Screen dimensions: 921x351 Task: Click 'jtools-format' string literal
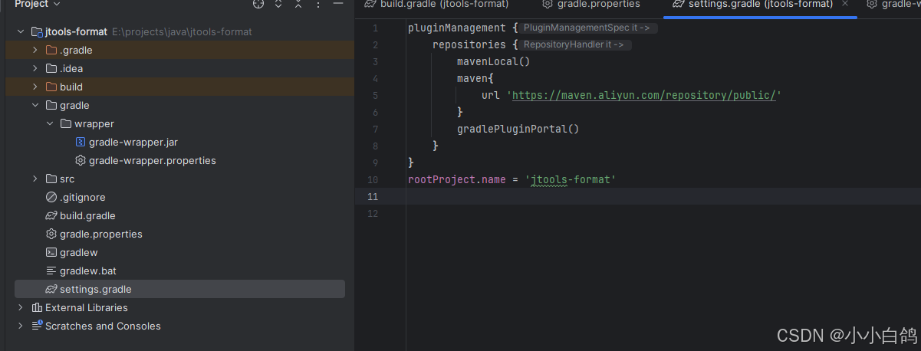(x=571, y=180)
